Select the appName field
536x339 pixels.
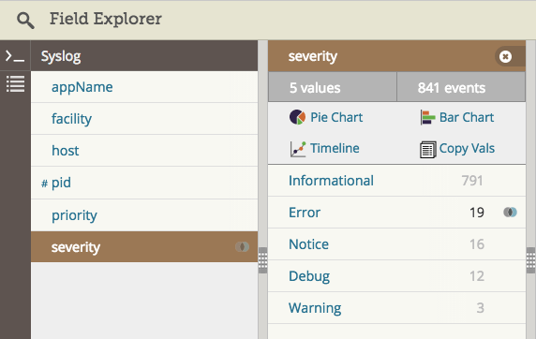point(144,87)
